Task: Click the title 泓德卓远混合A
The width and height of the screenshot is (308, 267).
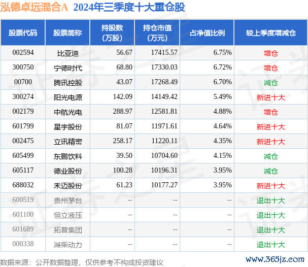Action: pyautogui.click(x=34, y=7)
